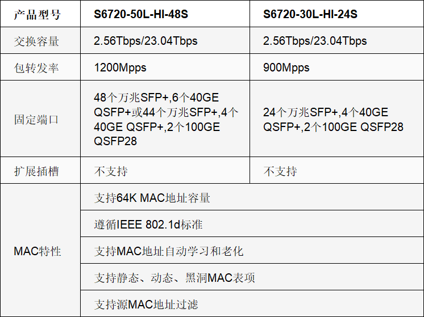Click the 固定端口 row label
The image size is (424, 317).
[x=37, y=120]
